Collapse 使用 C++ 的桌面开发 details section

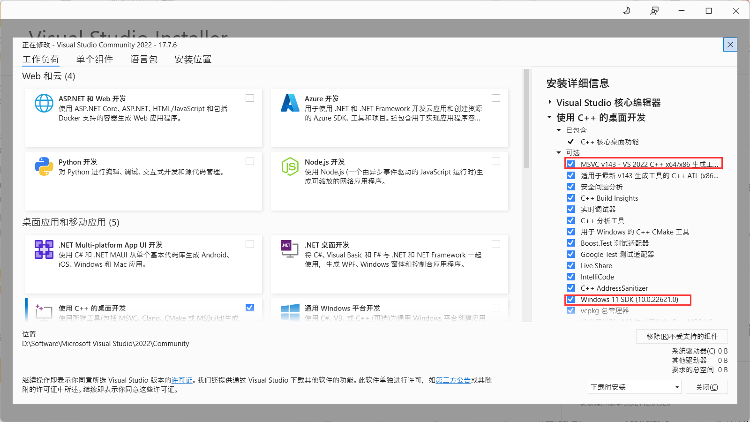pyautogui.click(x=549, y=117)
